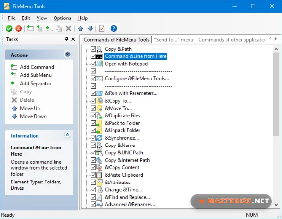Viewport: 282px width, 219px height.
Task: Click the Move Down arrow toolbar icon
Action: (x=90, y=28)
